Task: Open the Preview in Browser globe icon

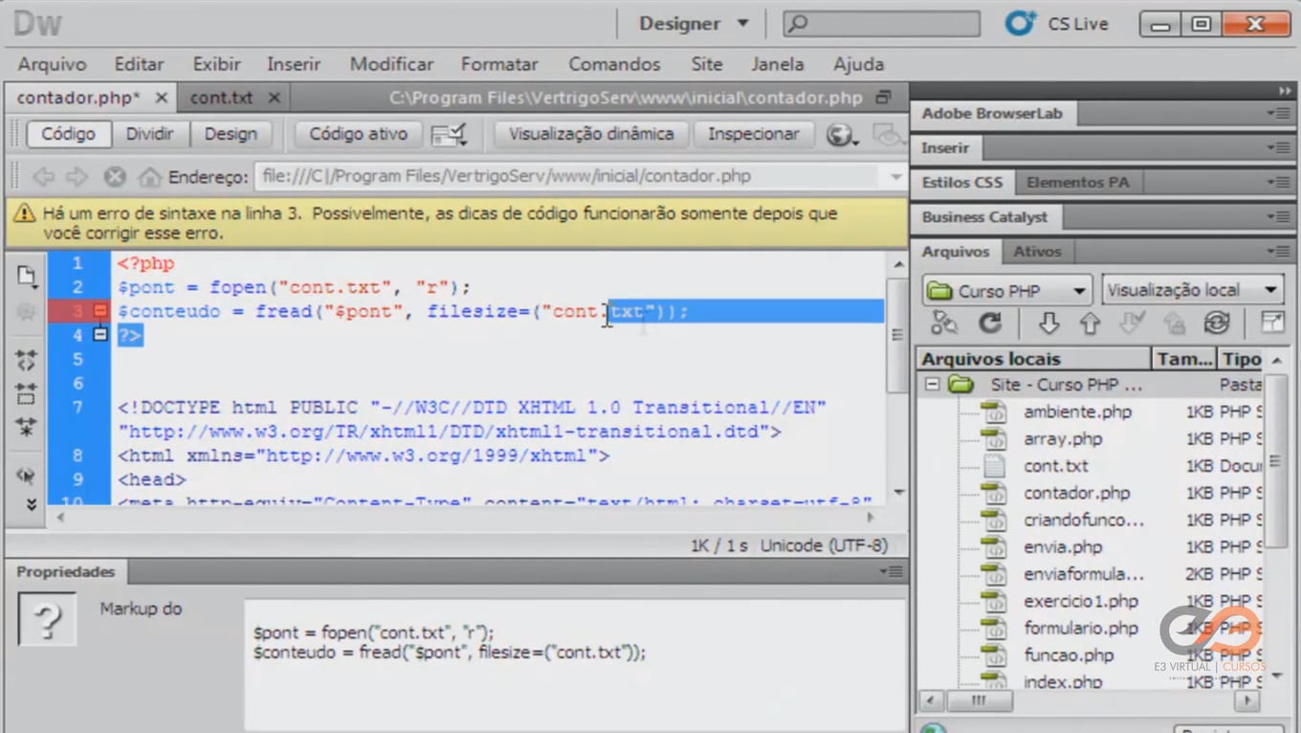Action: point(841,135)
